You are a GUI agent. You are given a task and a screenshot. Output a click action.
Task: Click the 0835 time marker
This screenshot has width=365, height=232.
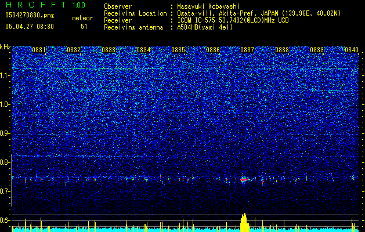click(x=178, y=50)
